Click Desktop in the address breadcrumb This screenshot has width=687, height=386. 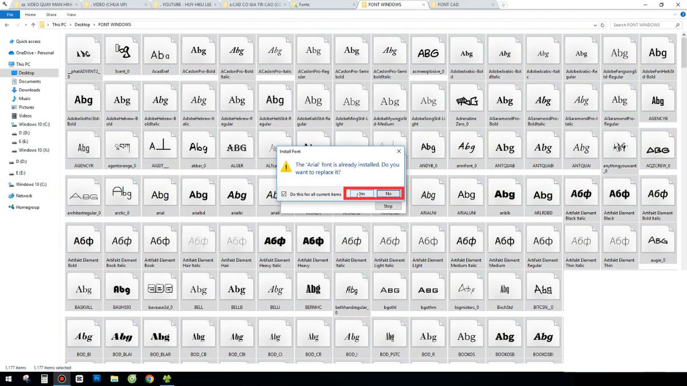click(x=82, y=25)
